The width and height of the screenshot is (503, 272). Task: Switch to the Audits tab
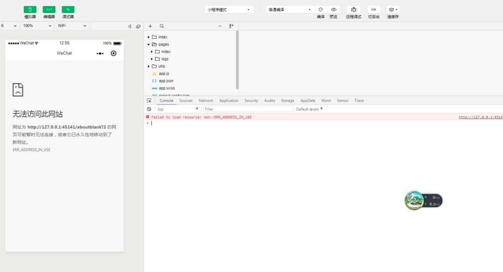coord(270,101)
